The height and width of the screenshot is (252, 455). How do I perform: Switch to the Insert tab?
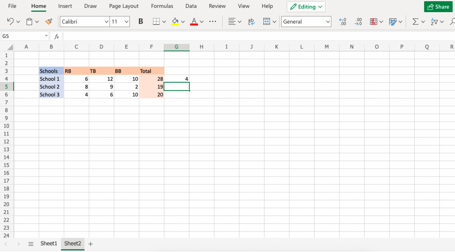pos(65,6)
